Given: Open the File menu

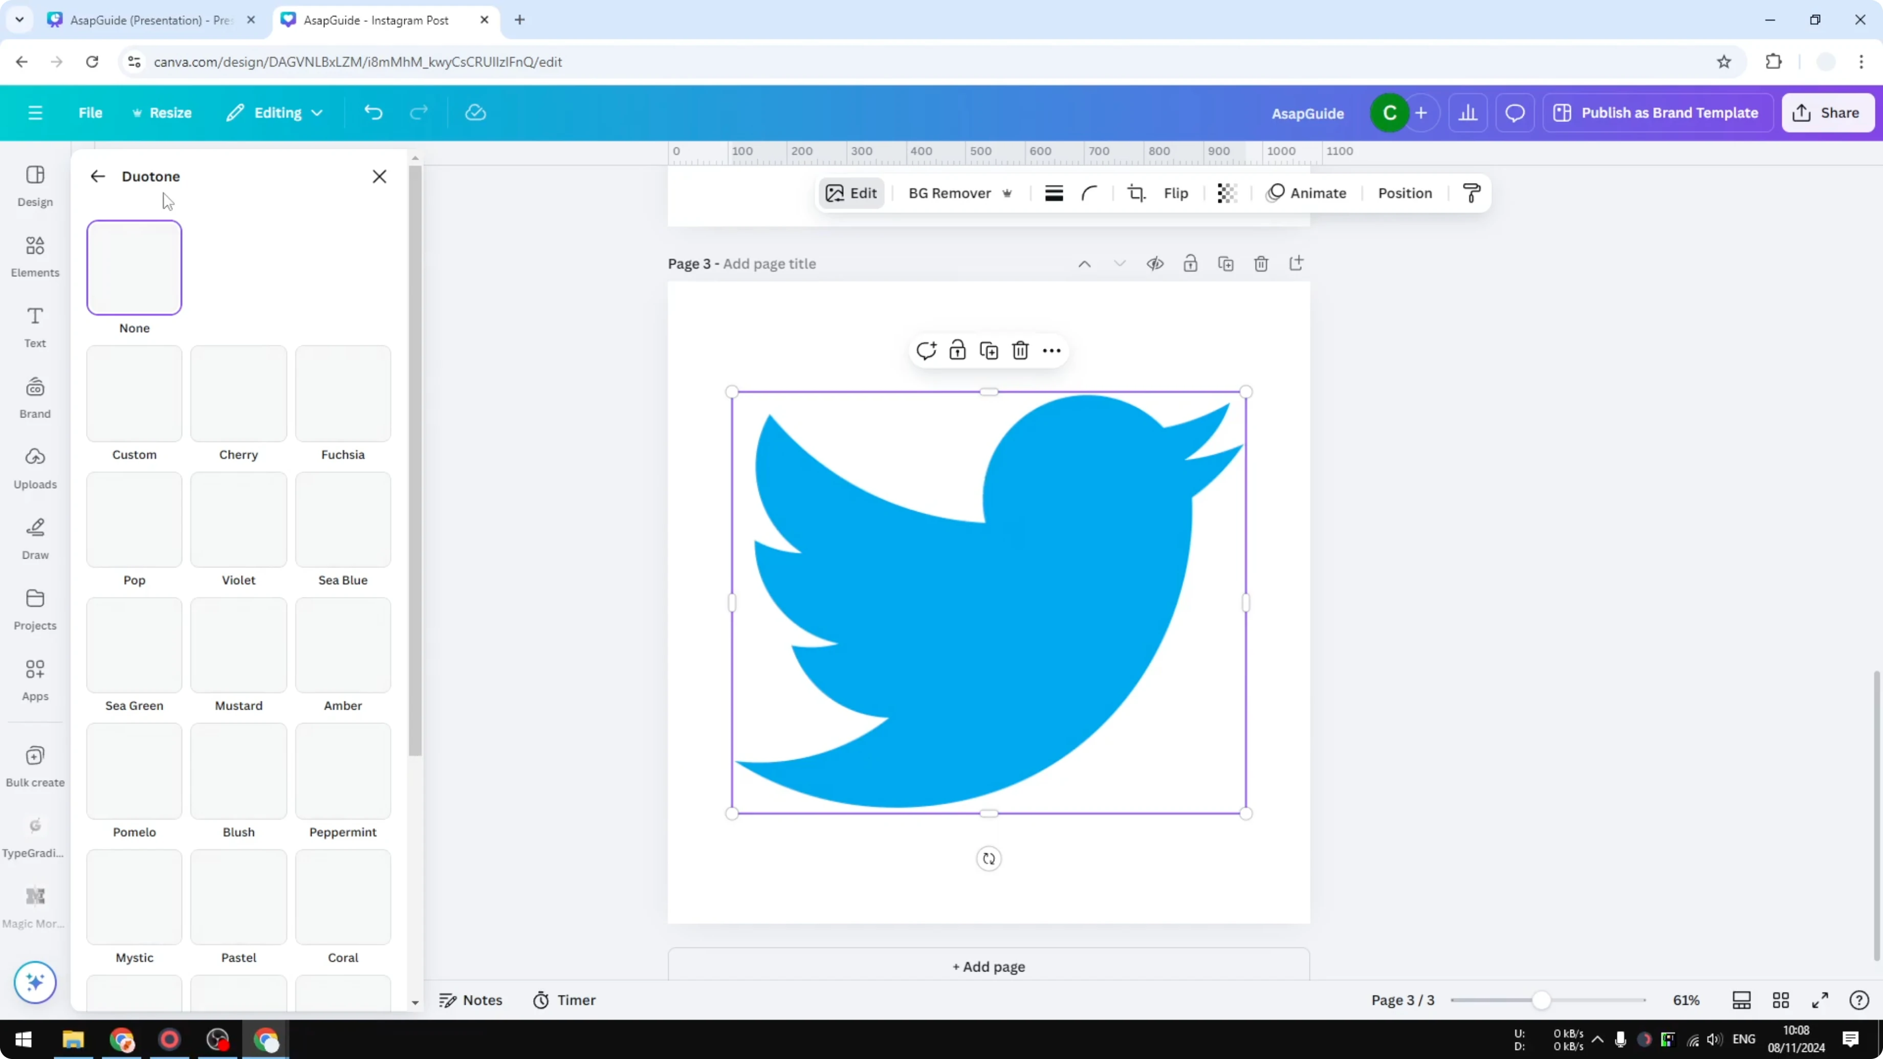Looking at the screenshot, I should tap(91, 113).
